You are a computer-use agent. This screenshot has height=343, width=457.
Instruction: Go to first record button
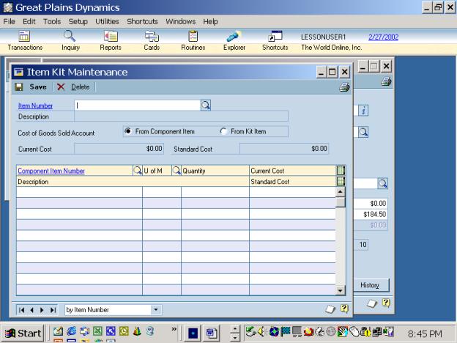pyautogui.click(x=21, y=310)
